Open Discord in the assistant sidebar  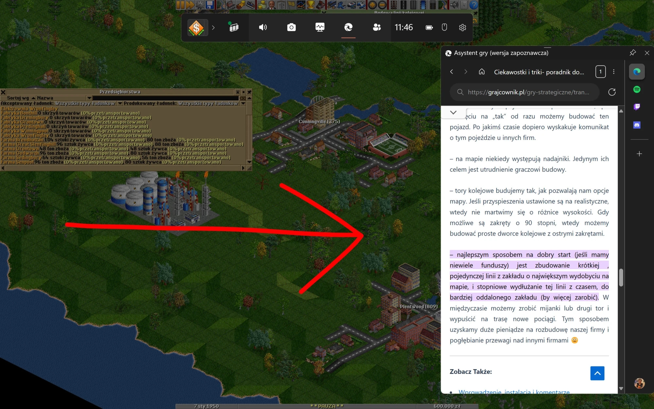637,125
